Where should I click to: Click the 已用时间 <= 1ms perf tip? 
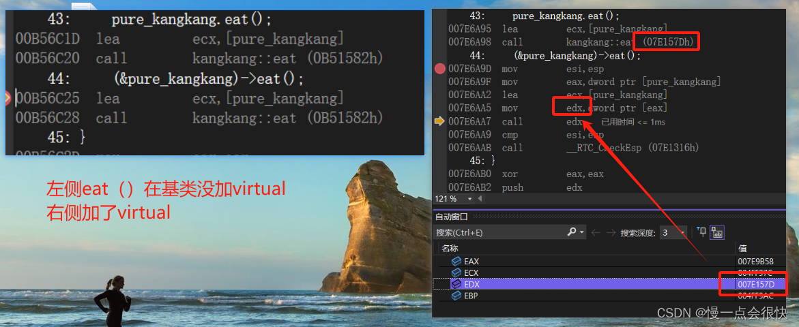(633, 122)
